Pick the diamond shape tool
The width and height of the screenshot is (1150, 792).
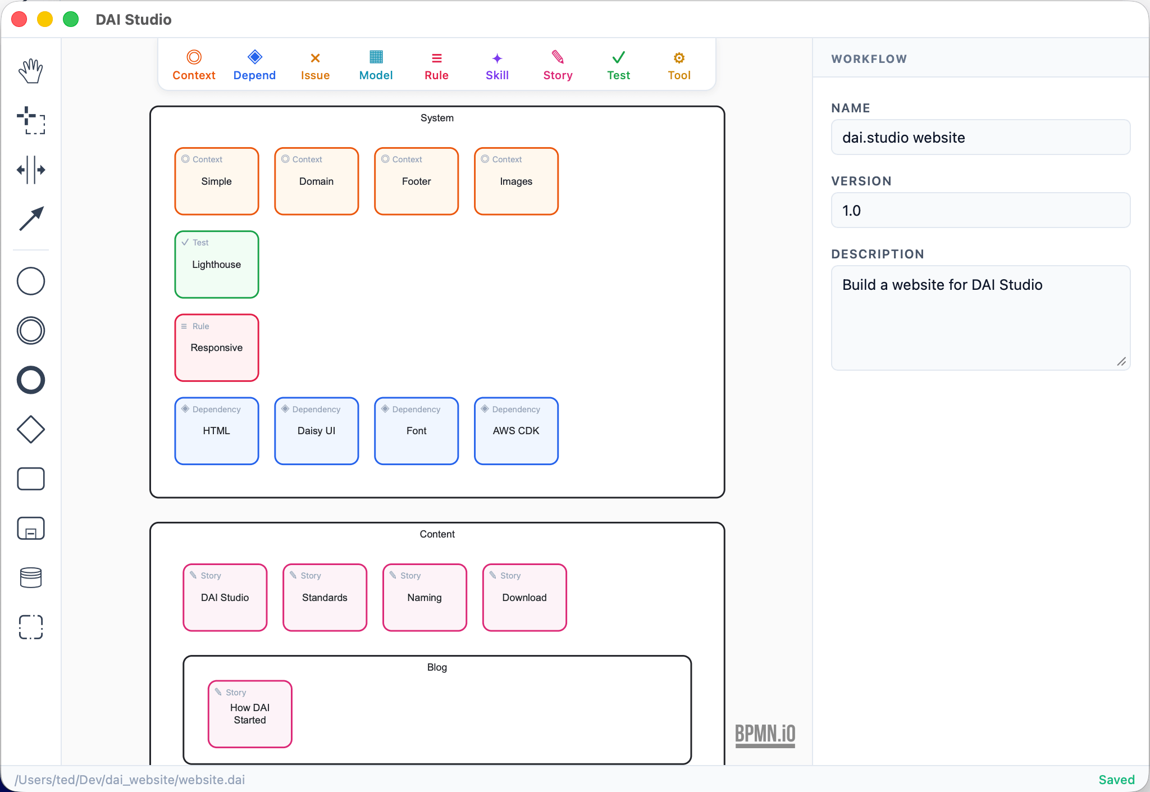tap(31, 429)
